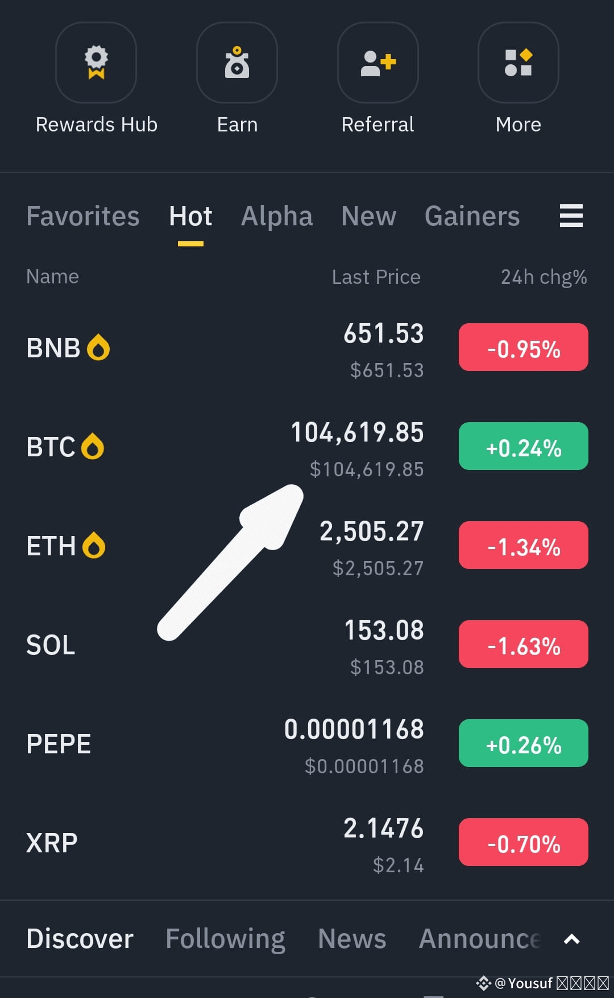Switch to the News tab
614x998 pixels.
352,939
